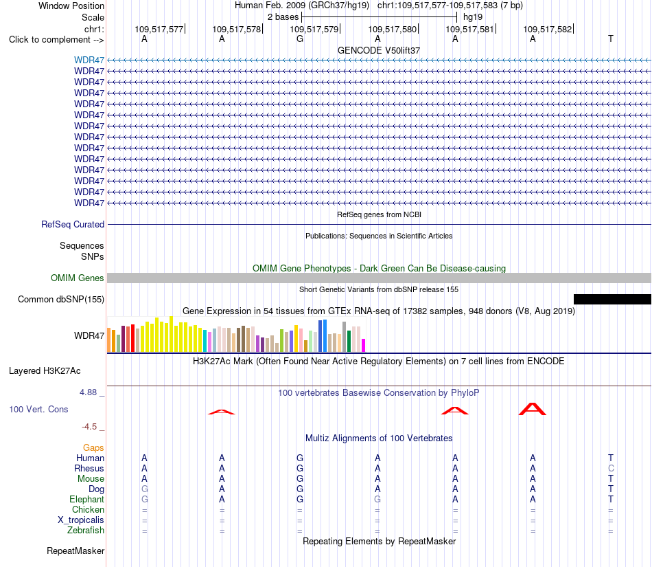Click the 'Click to complement -->' label
Viewport: 652px width, 567px height.
pos(56,40)
